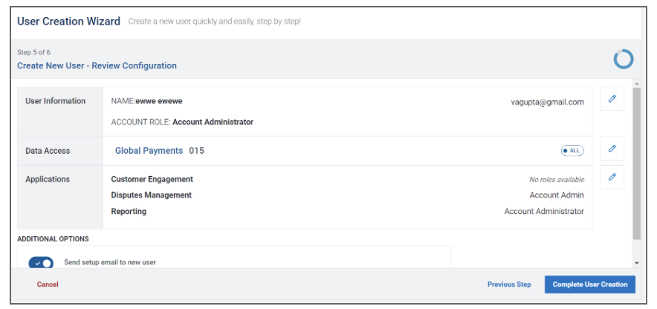Screen dimensions: 657x309
Task: Toggle the ALL badge in Data Access
Action: click(572, 151)
